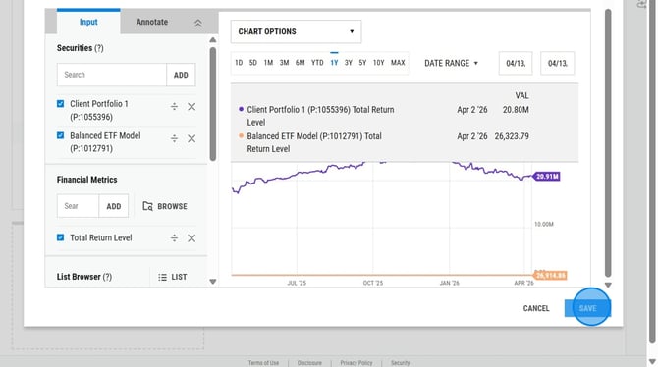This screenshot has height=367, width=658.
Task: Click ADD button next to Securities search
Action: click(181, 75)
